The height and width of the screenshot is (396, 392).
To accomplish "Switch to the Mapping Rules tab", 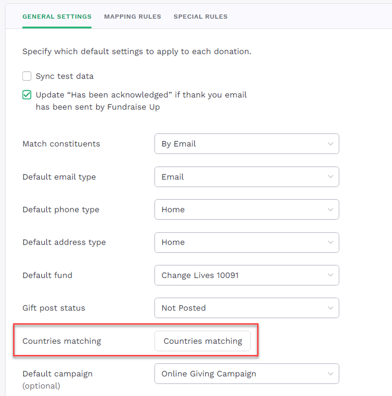I will [132, 17].
